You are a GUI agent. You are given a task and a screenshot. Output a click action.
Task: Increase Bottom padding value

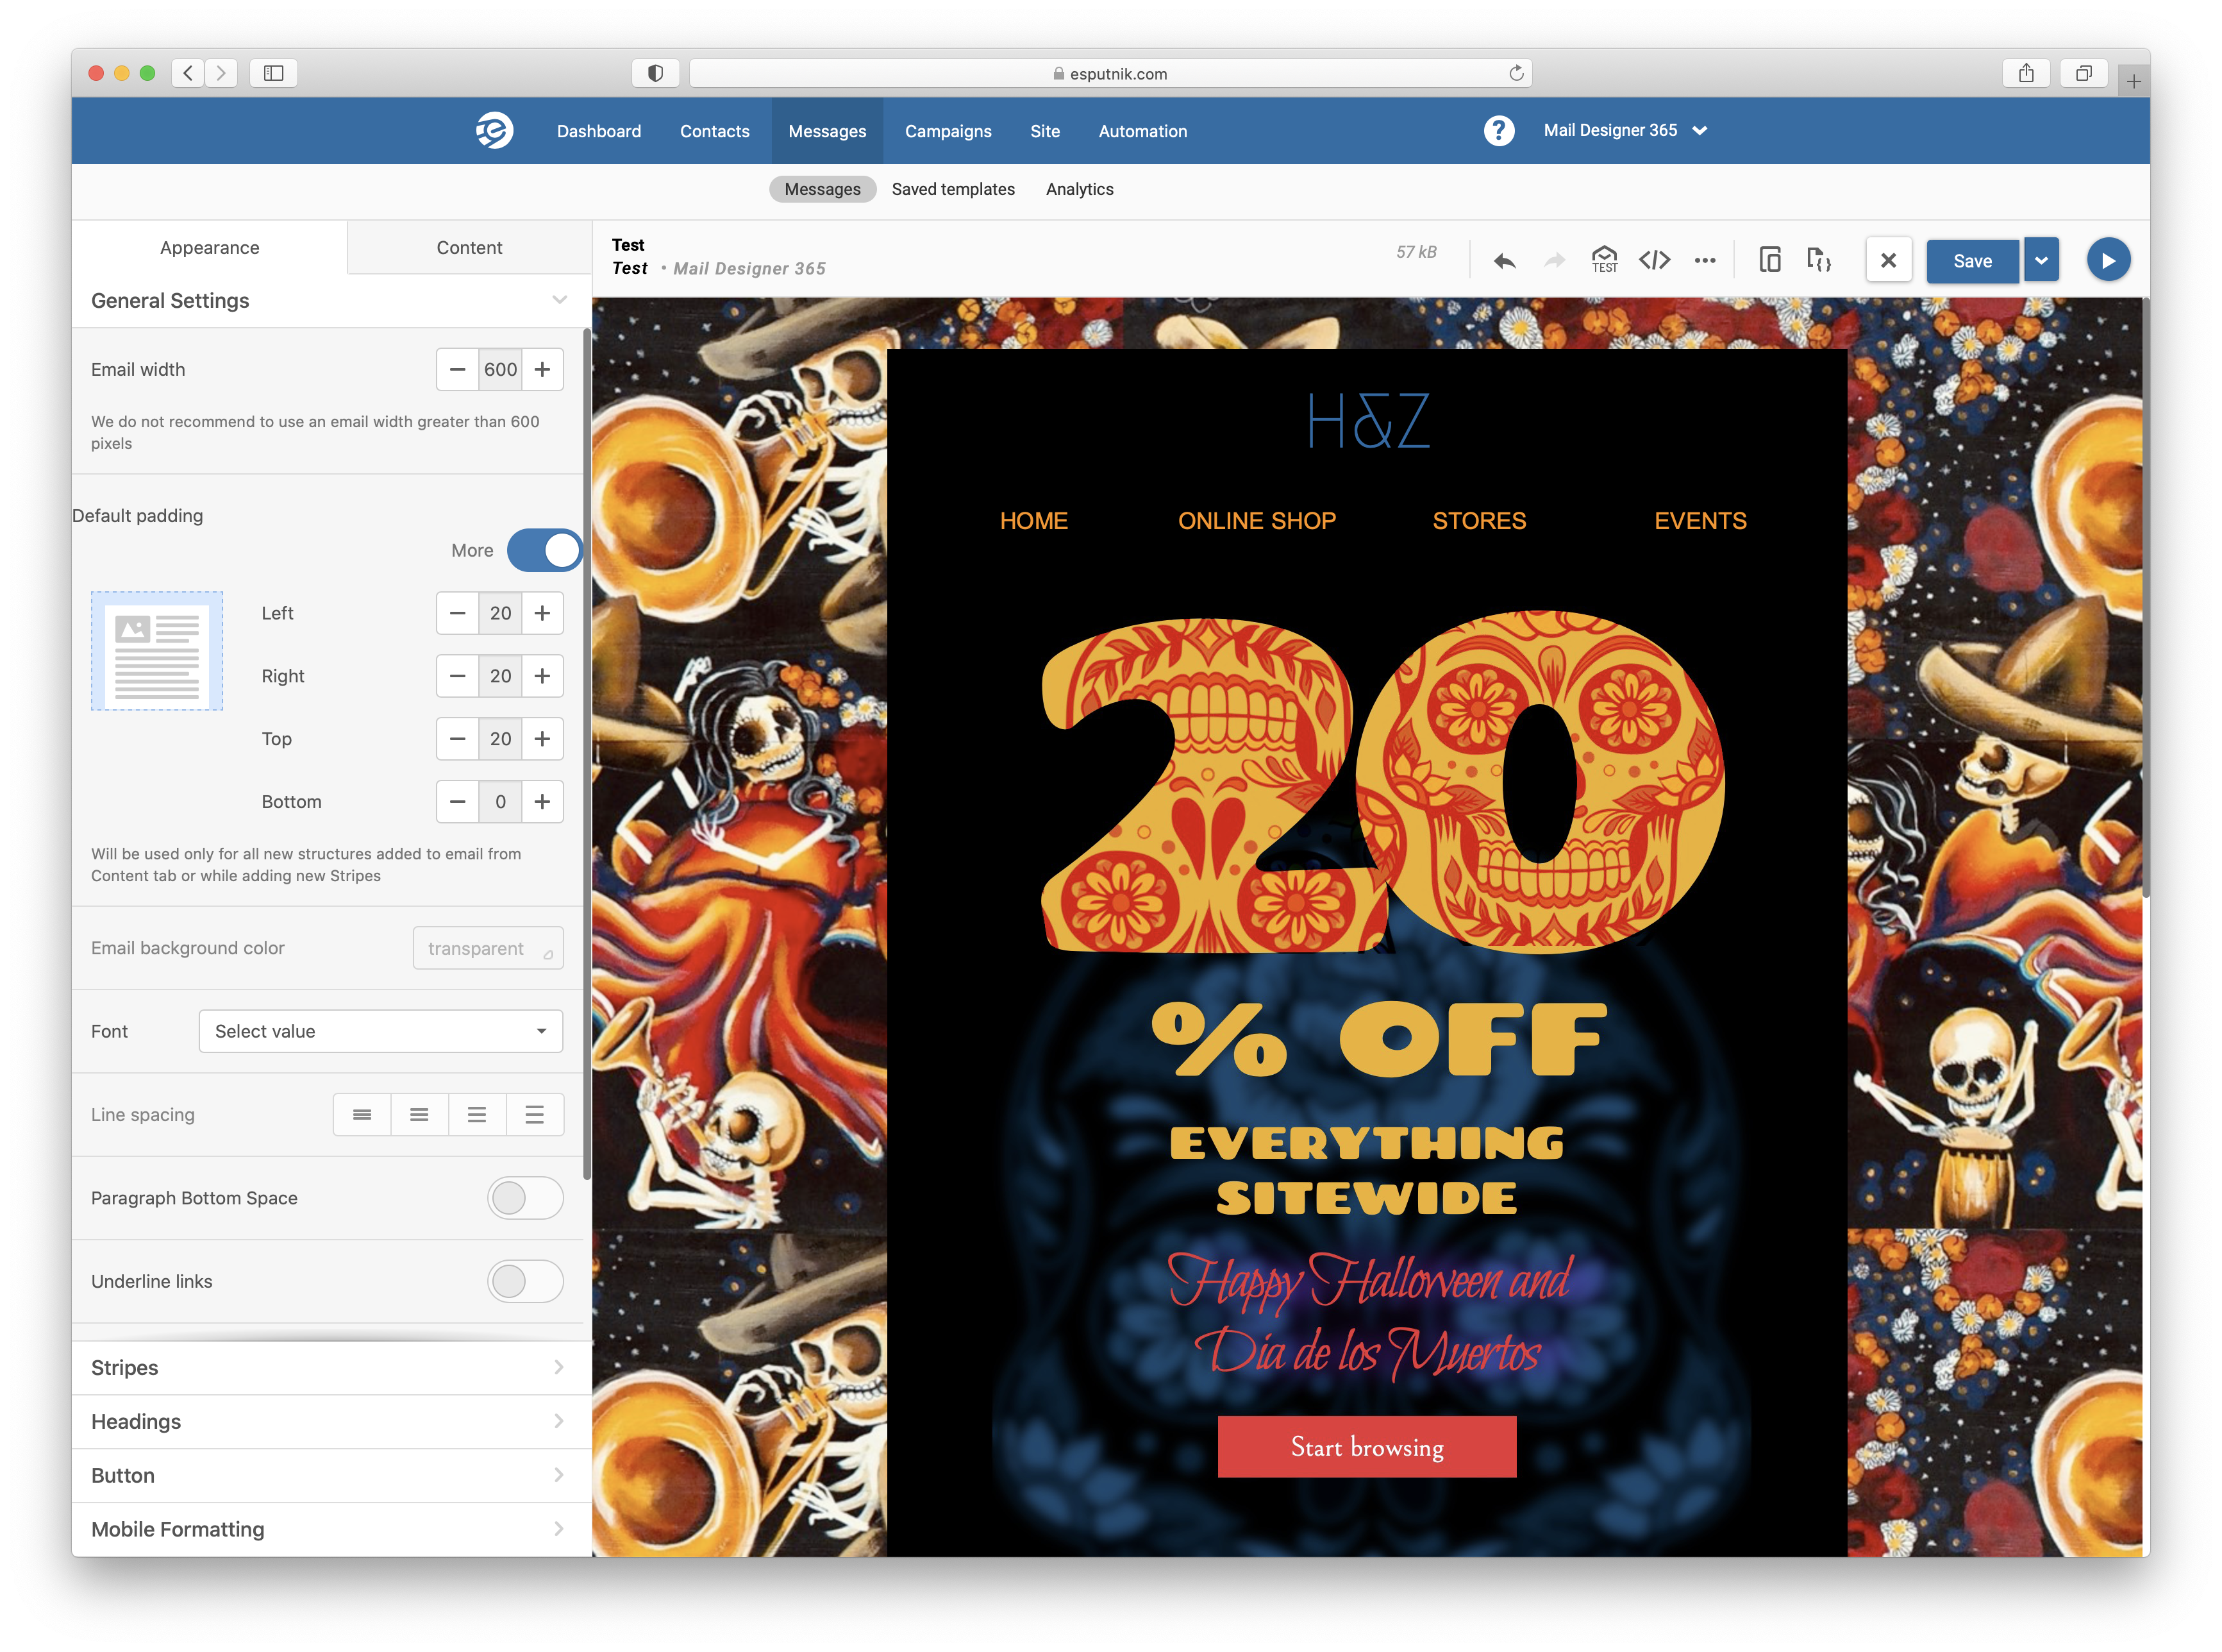click(543, 802)
